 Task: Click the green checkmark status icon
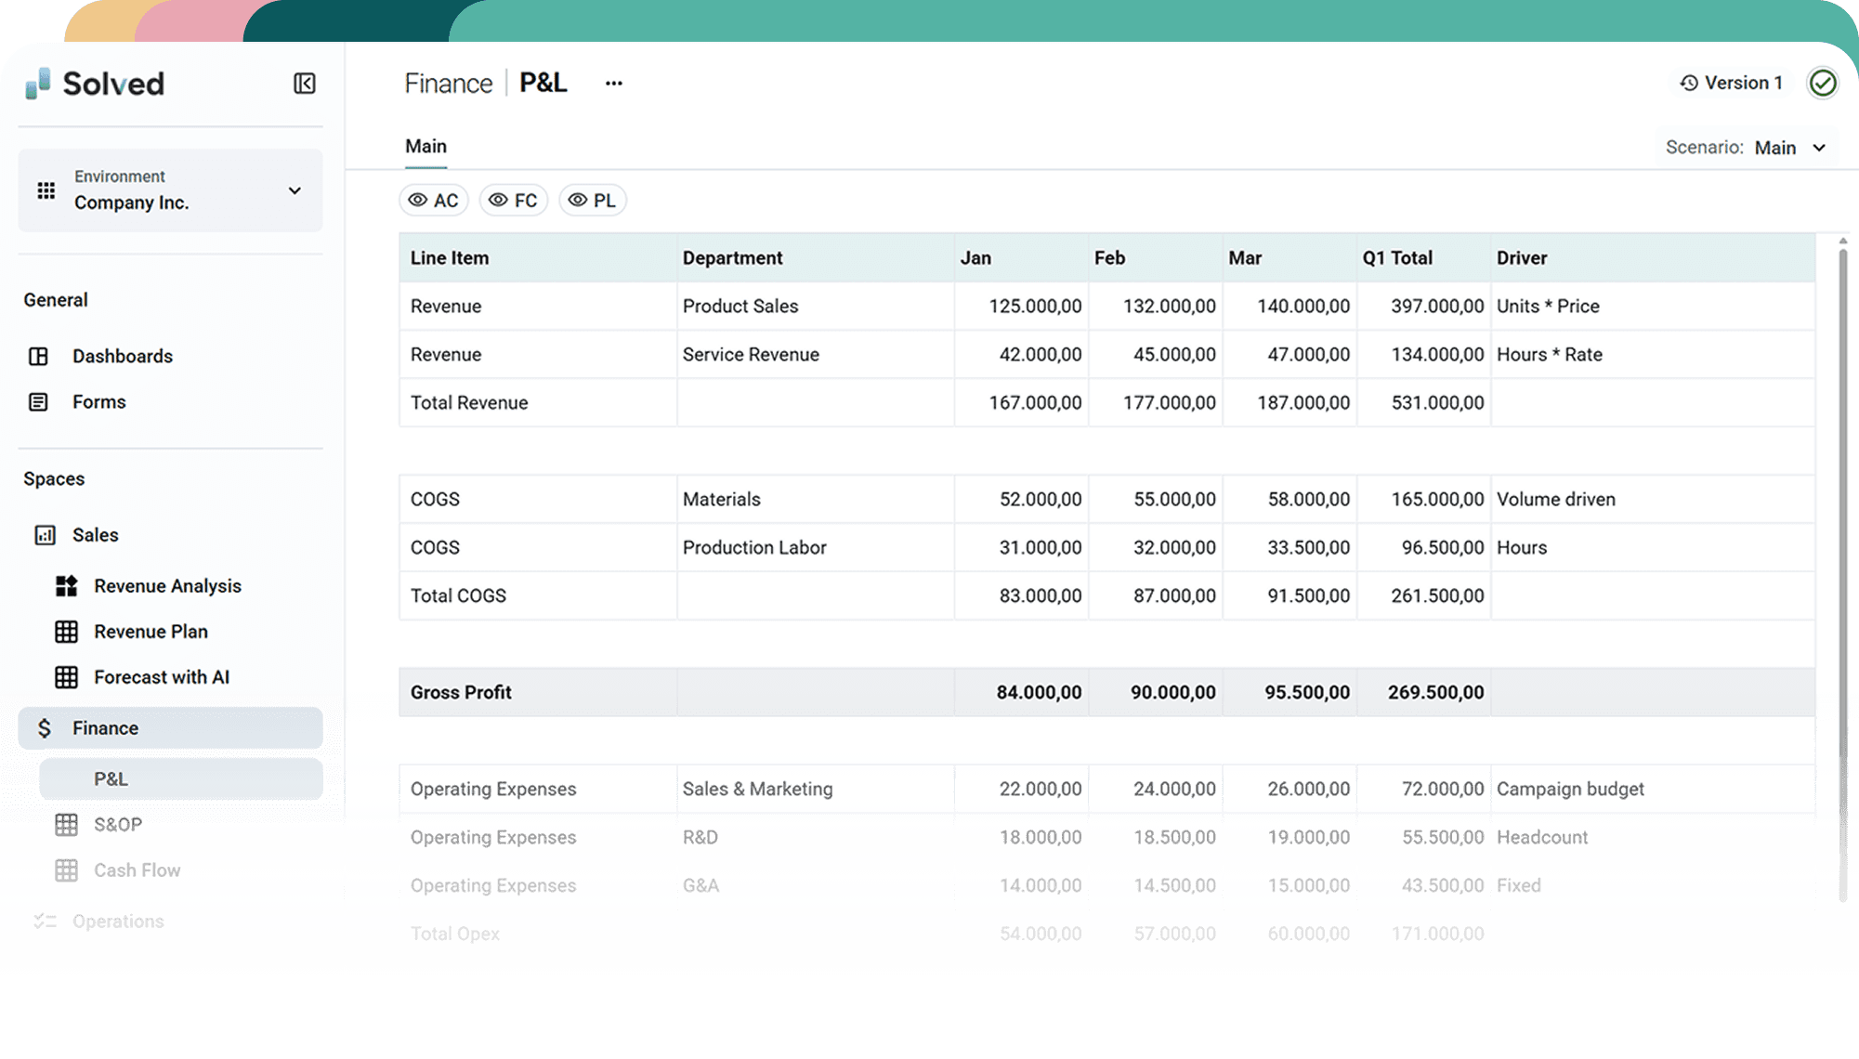coord(1822,84)
